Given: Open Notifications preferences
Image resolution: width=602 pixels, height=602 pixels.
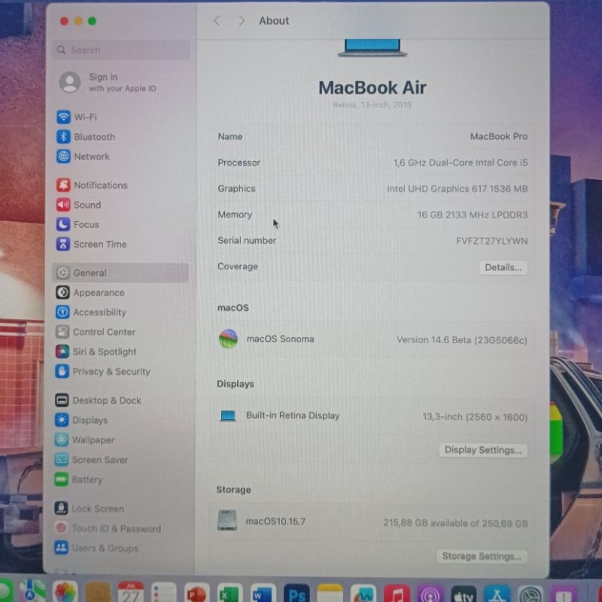Looking at the screenshot, I should [x=100, y=185].
